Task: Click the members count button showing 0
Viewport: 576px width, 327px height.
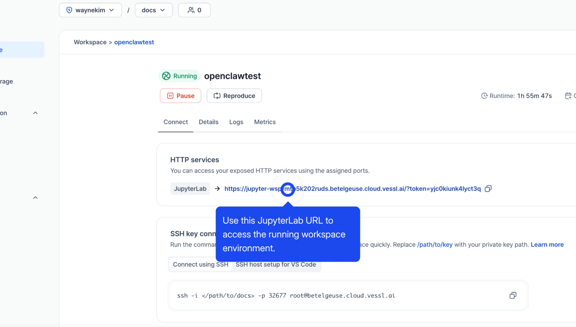Action: (x=194, y=10)
